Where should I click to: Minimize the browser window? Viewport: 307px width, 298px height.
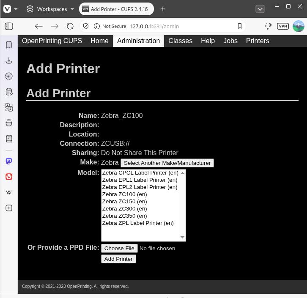(x=277, y=6)
